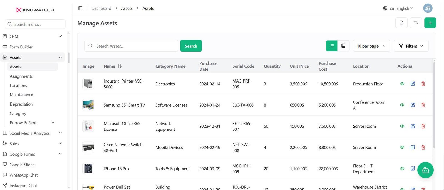
Task: Open the Locations submenu item
Action: [x=18, y=86]
